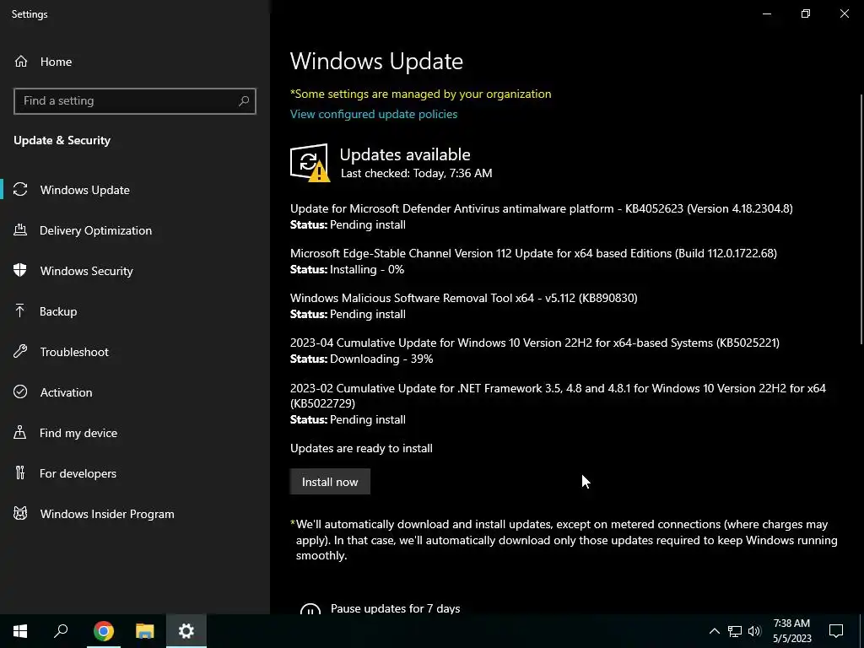This screenshot has width=864, height=648.
Task: Click the Microsoft Edge-Stable Channel Version 112 entry
Action: click(x=533, y=262)
